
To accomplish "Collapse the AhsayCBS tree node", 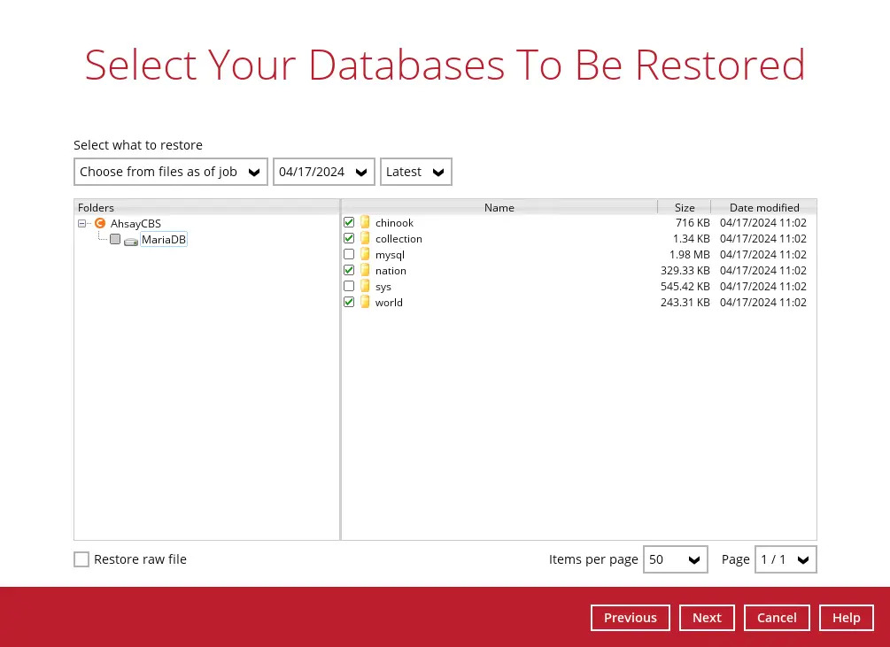I will [82, 224].
